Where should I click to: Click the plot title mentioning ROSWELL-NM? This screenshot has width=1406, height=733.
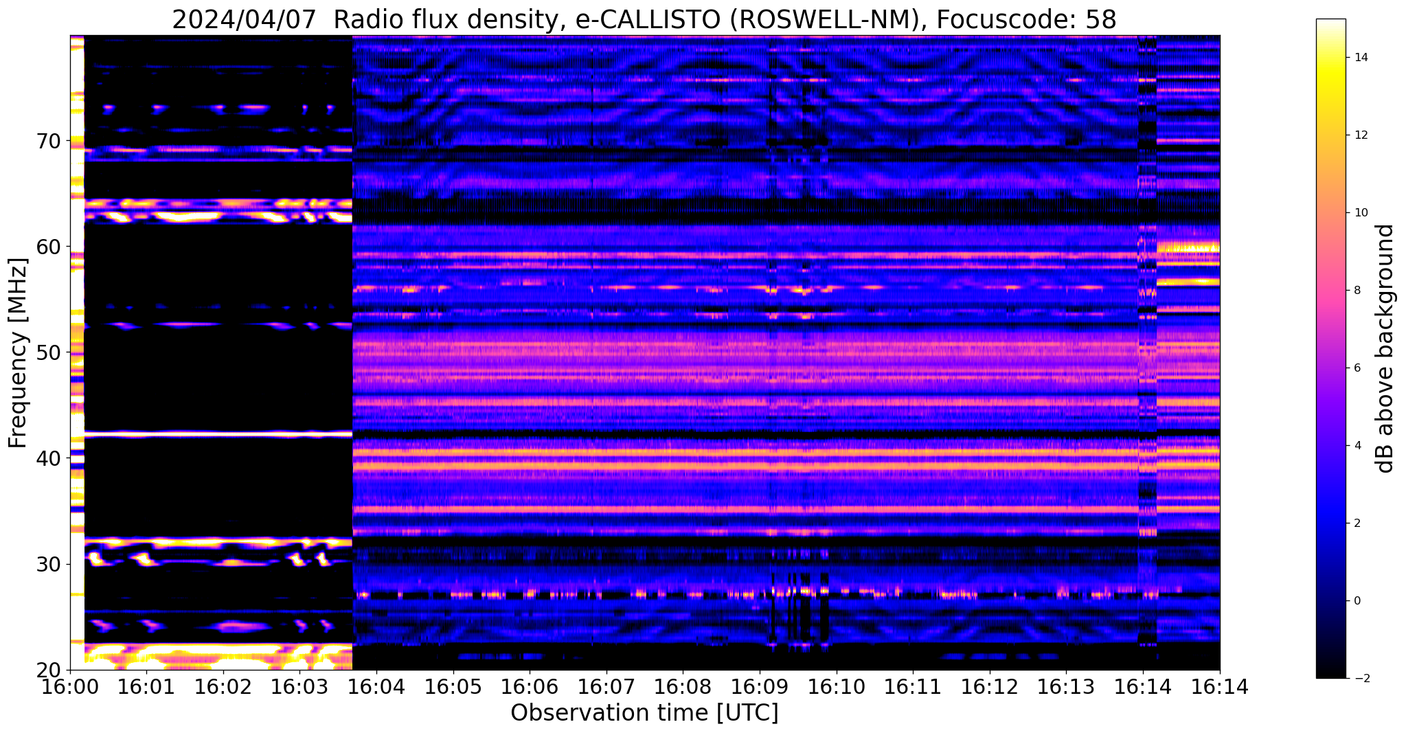pyautogui.click(x=644, y=20)
